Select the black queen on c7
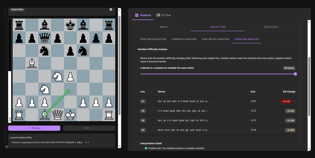 (45, 38)
